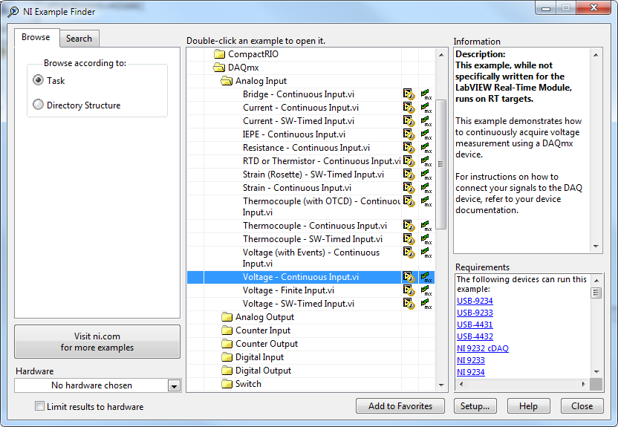Switch to the Browse tab
This screenshot has height=427, width=618.
click(36, 37)
